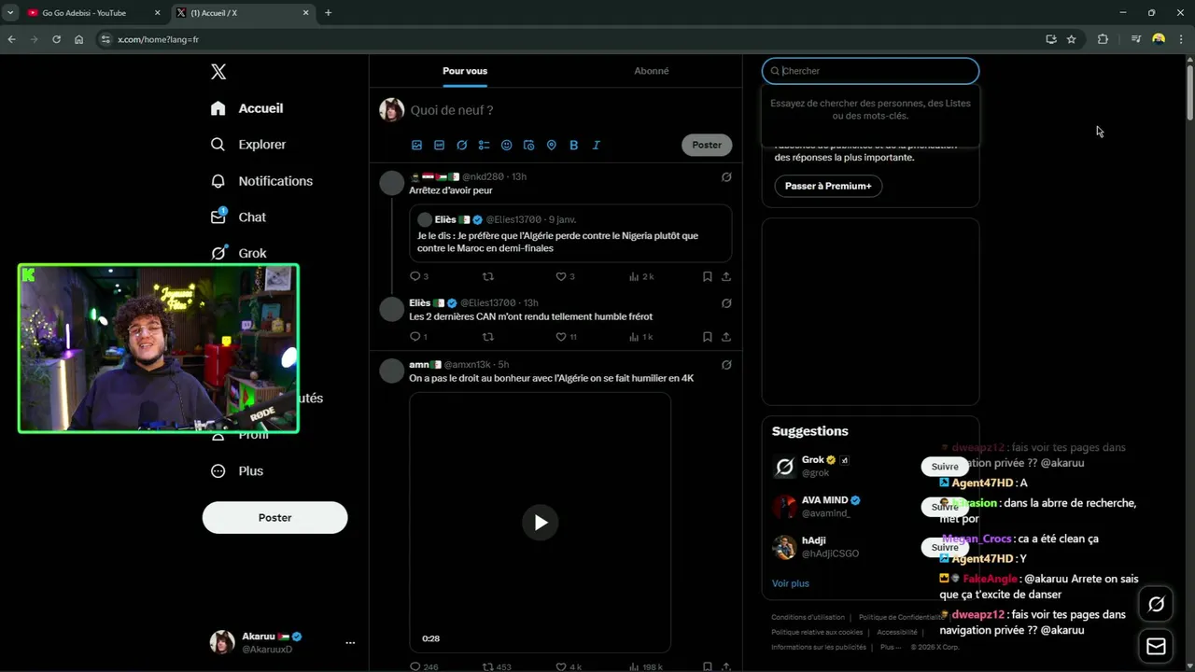This screenshot has width=1195, height=672.
Task: Open Conditions d'utilisation link
Action: pos(808,617)
